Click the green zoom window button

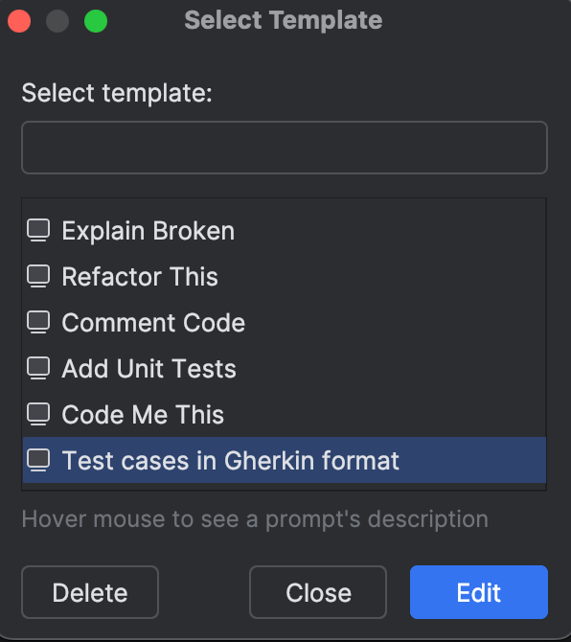96,21
